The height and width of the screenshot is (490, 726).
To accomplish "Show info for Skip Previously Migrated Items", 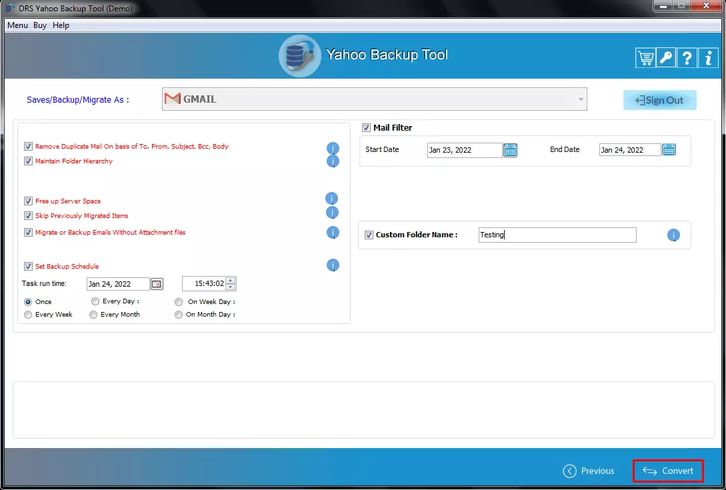I will 332,213.
